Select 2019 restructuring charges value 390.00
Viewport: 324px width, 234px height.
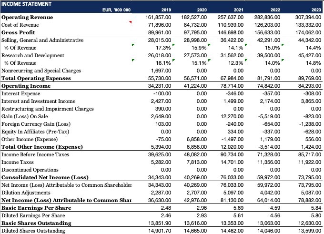click(x=163, y=109)
